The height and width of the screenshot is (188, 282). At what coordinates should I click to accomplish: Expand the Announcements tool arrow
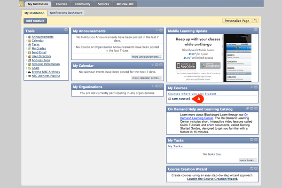[x=27, y=37]
